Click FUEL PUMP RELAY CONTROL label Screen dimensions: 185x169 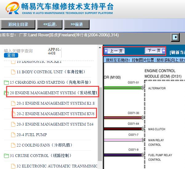click(x=160, y=157)
